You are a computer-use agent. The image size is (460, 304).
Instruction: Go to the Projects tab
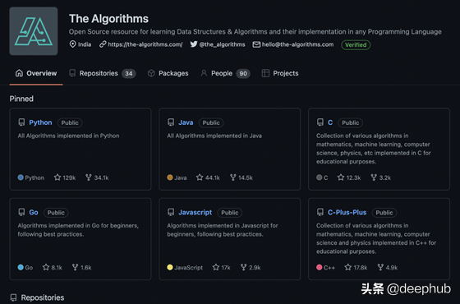click(280, 73)
